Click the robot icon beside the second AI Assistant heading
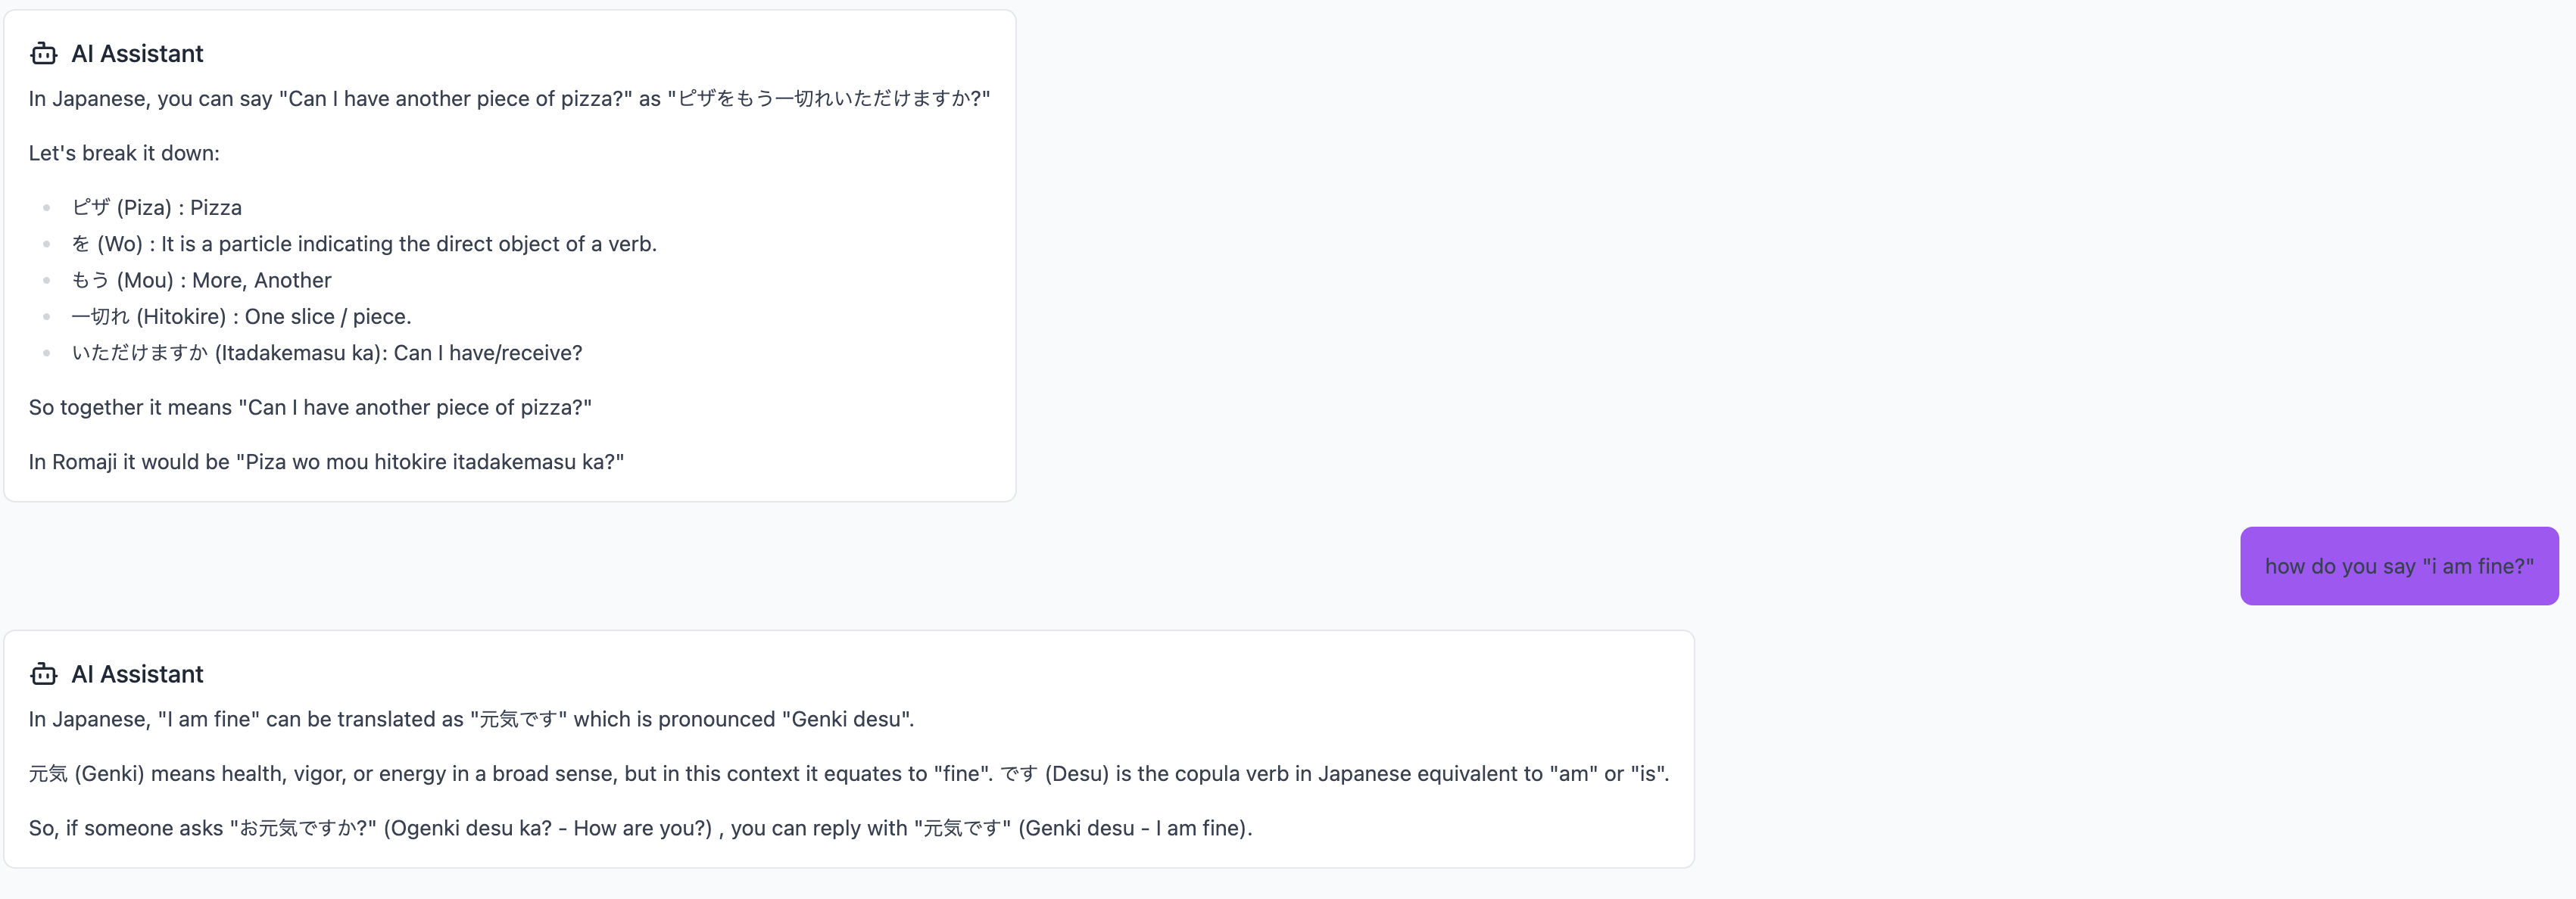The width and height of the screenshot is (2576, 899). coord(43,674)
